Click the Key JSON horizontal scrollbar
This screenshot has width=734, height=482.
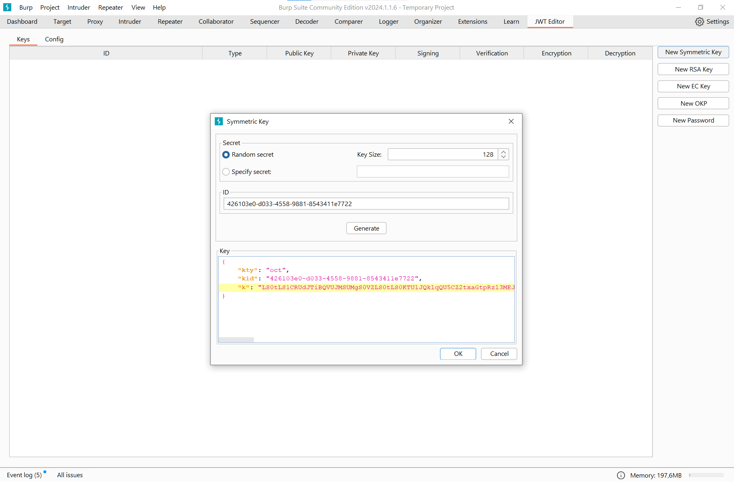pos(236,340)
